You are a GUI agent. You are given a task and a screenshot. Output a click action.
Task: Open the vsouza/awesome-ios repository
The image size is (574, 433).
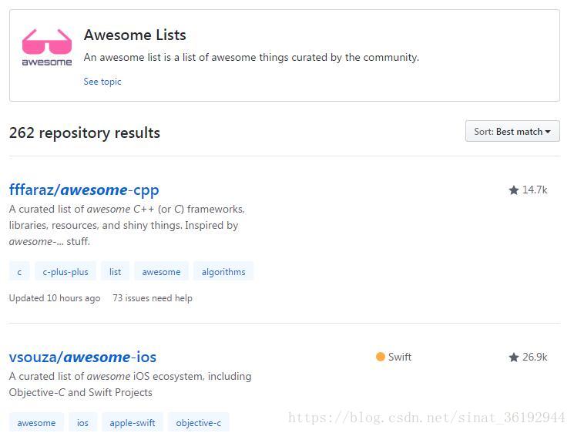[82, 357]
